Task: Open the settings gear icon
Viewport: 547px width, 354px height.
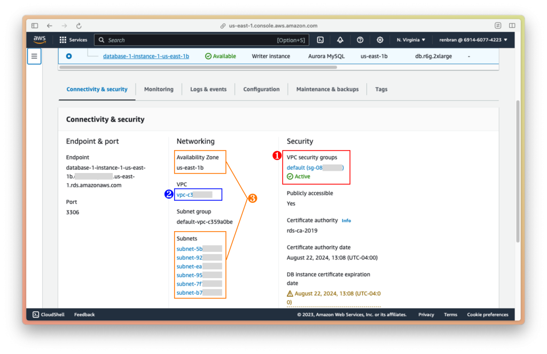Action: [380, 40]
